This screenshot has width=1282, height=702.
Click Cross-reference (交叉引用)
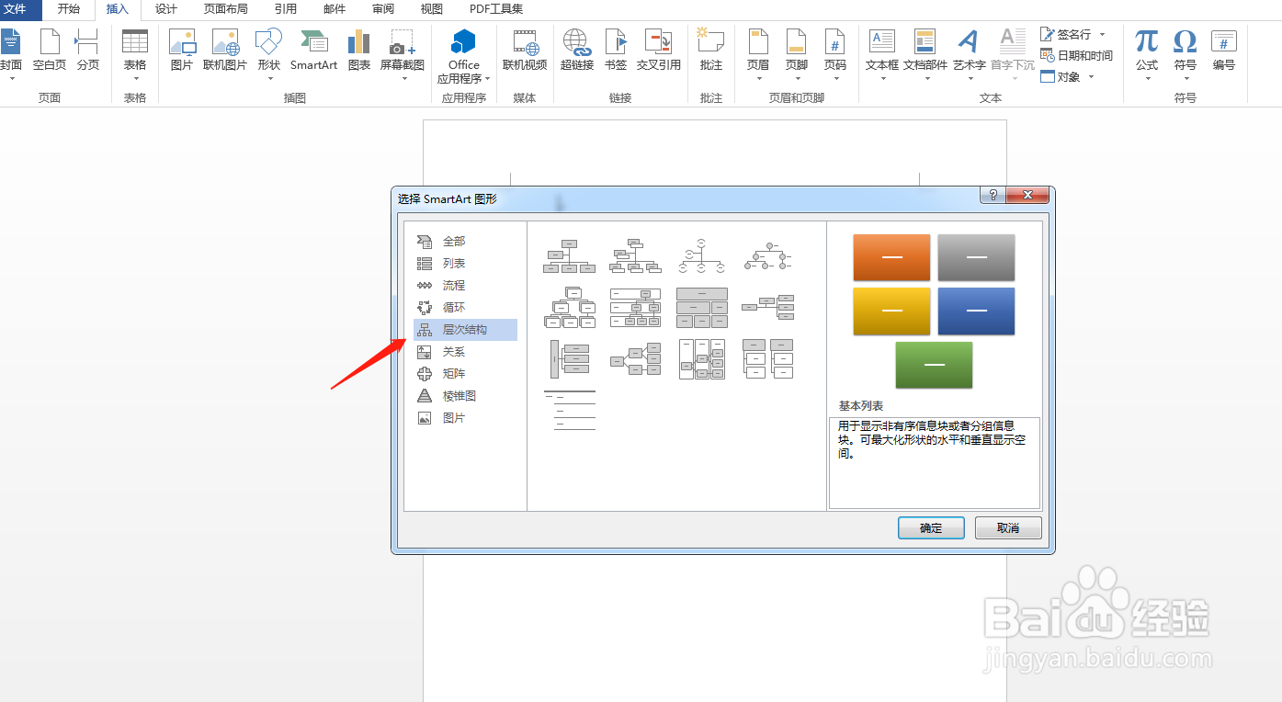pos(659,51)
